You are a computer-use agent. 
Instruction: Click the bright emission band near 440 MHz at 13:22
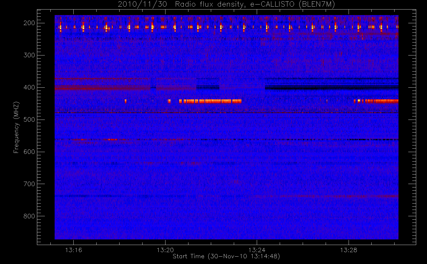(x=210, y=101)
